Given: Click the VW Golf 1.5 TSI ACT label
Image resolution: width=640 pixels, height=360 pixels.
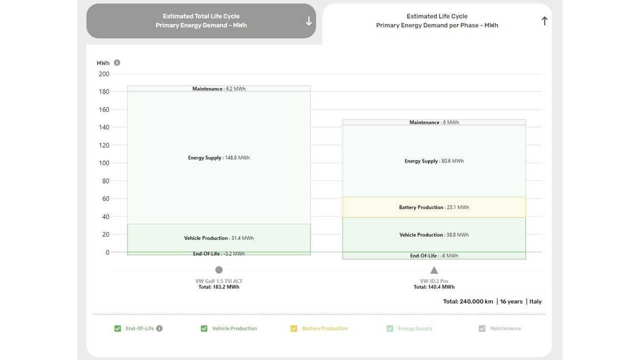Looking at the screenshot, I should [219, 281].
